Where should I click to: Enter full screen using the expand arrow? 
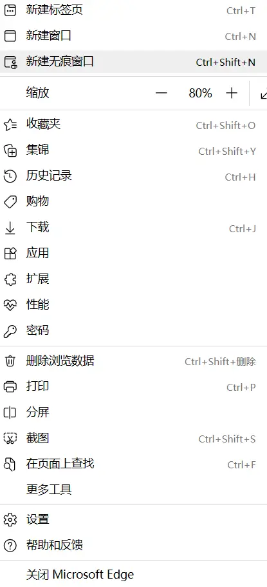(x=264, y=93)
